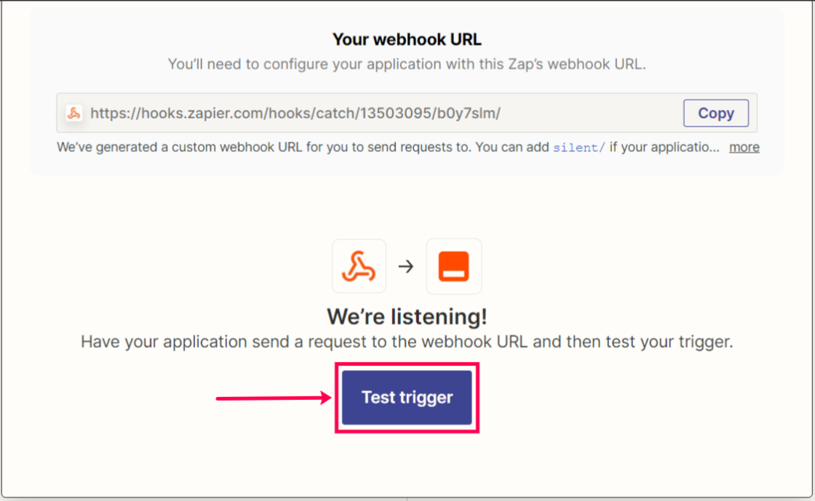Click the small webhook icon beside URL
This screenshot has height=501, width=815.
(73, 113)
